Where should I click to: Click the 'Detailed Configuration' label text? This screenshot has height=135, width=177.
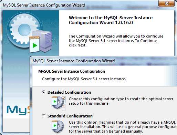tap(69, 92)
